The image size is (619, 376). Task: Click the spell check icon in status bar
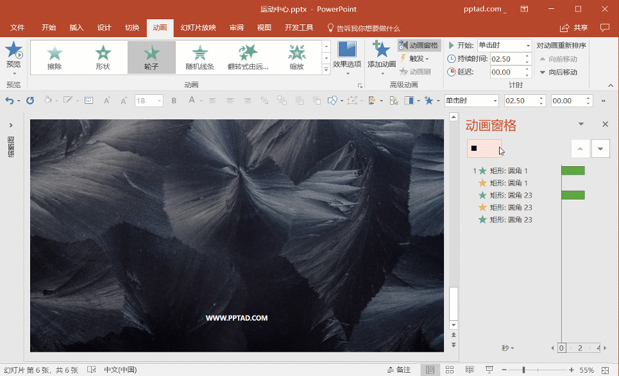click(91, 370)
